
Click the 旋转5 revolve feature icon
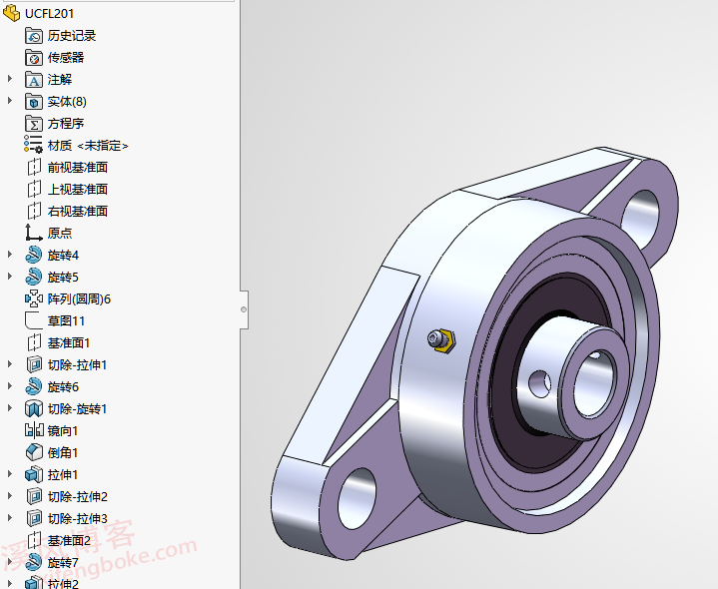pos(34,277)
